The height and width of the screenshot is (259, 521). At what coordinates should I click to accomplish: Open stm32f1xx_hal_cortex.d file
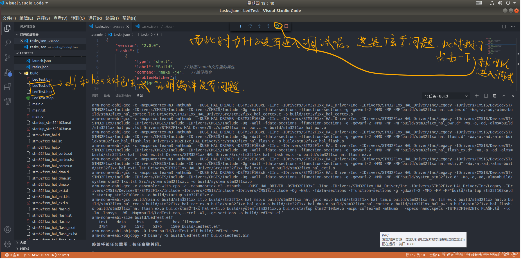[x=51, y=153]
